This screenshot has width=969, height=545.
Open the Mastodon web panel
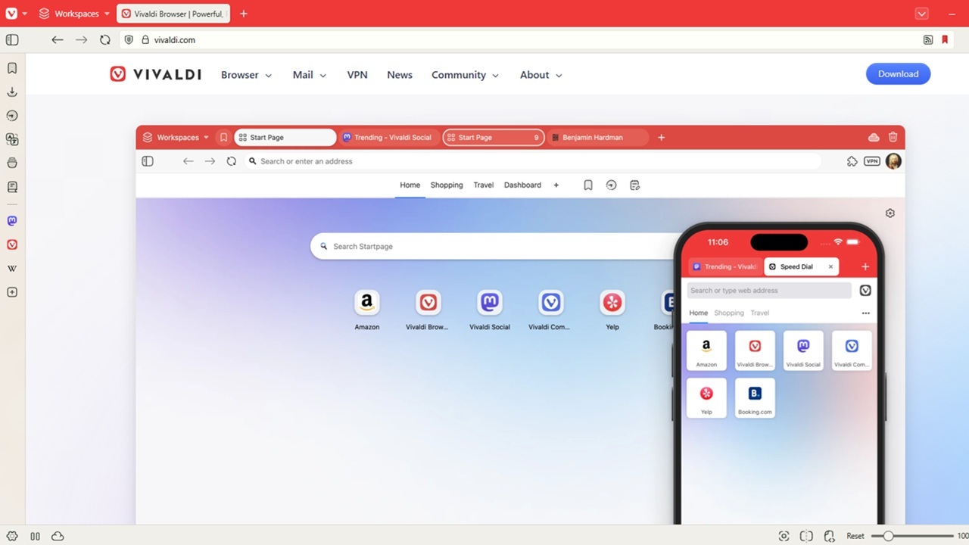click(11, 220)
